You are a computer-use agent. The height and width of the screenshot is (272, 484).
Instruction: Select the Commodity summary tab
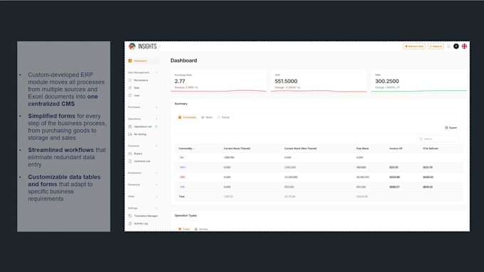187,117
